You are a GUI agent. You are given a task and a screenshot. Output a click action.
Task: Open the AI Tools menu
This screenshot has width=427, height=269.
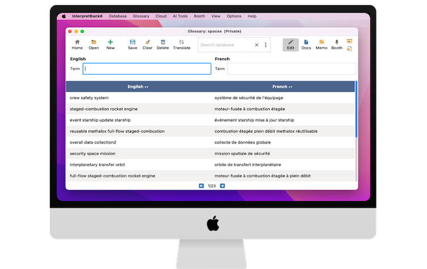coord(180,16)
